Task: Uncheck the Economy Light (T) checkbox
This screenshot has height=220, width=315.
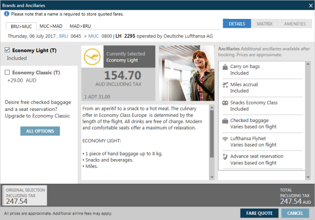Action: coord(7,50)
